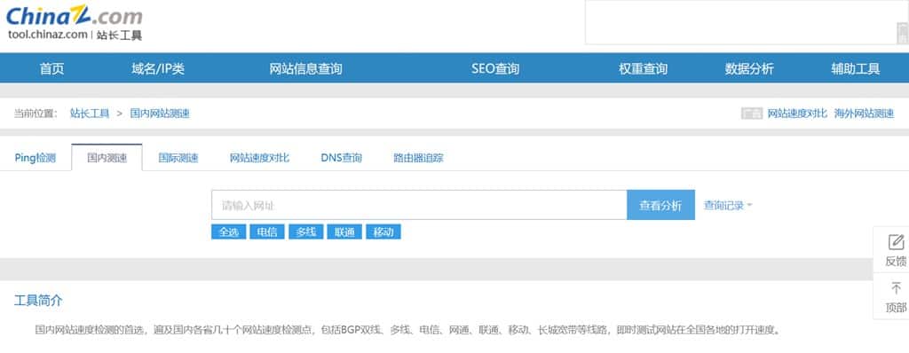Select the 路由器追踪 tab
The height and width of the screenshot is (353, 909).
click(418, 158)
